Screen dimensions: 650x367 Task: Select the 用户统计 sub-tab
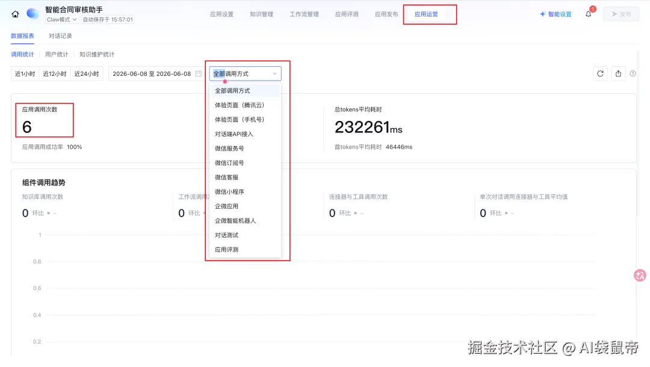coord(57,54)
